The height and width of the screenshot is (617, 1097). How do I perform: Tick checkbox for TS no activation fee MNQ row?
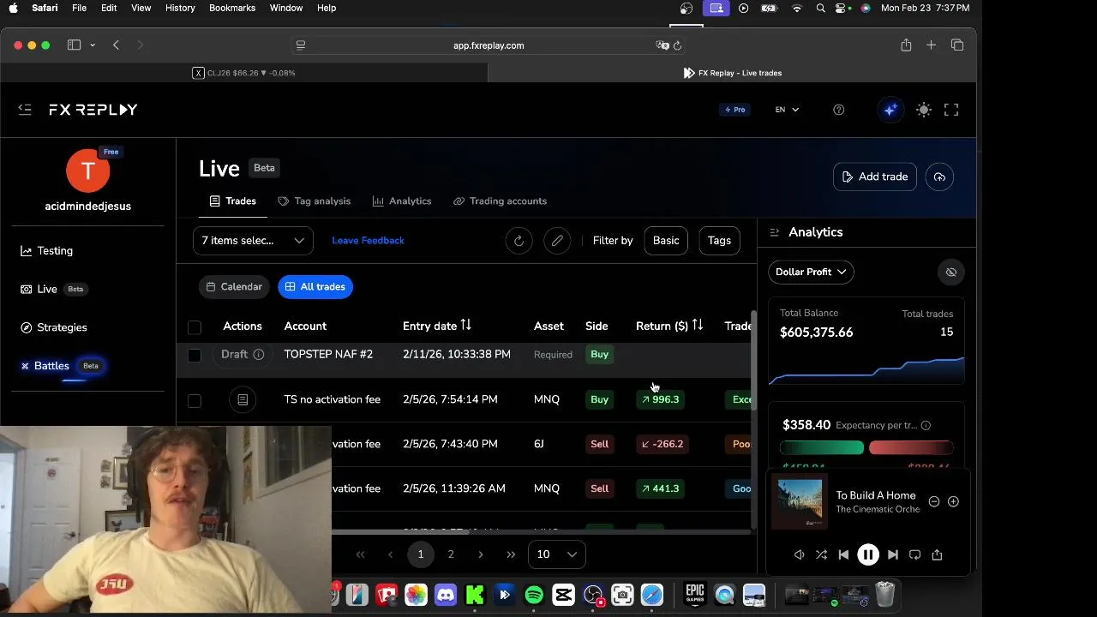click(x=195, y=400)
